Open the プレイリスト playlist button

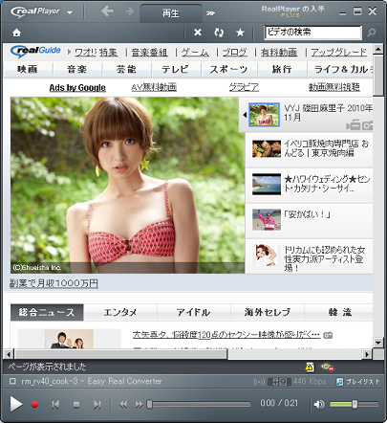coord(358,382)
